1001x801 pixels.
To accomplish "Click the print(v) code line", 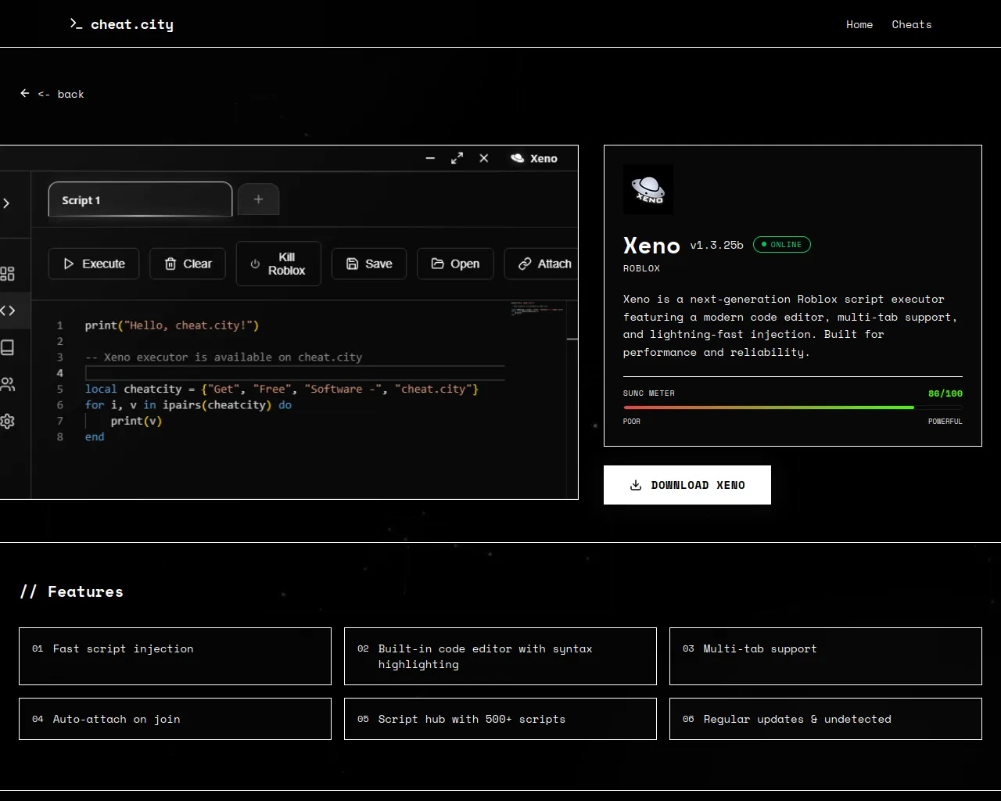I will point(136,421).
